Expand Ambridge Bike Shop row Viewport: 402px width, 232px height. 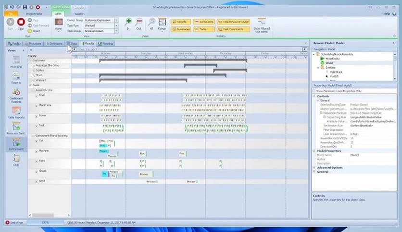point(33,66)
